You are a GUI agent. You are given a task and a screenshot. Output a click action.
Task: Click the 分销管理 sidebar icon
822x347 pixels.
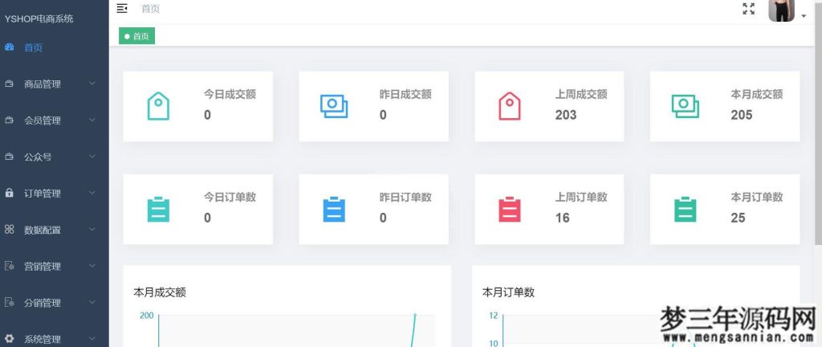click(9, 302)
